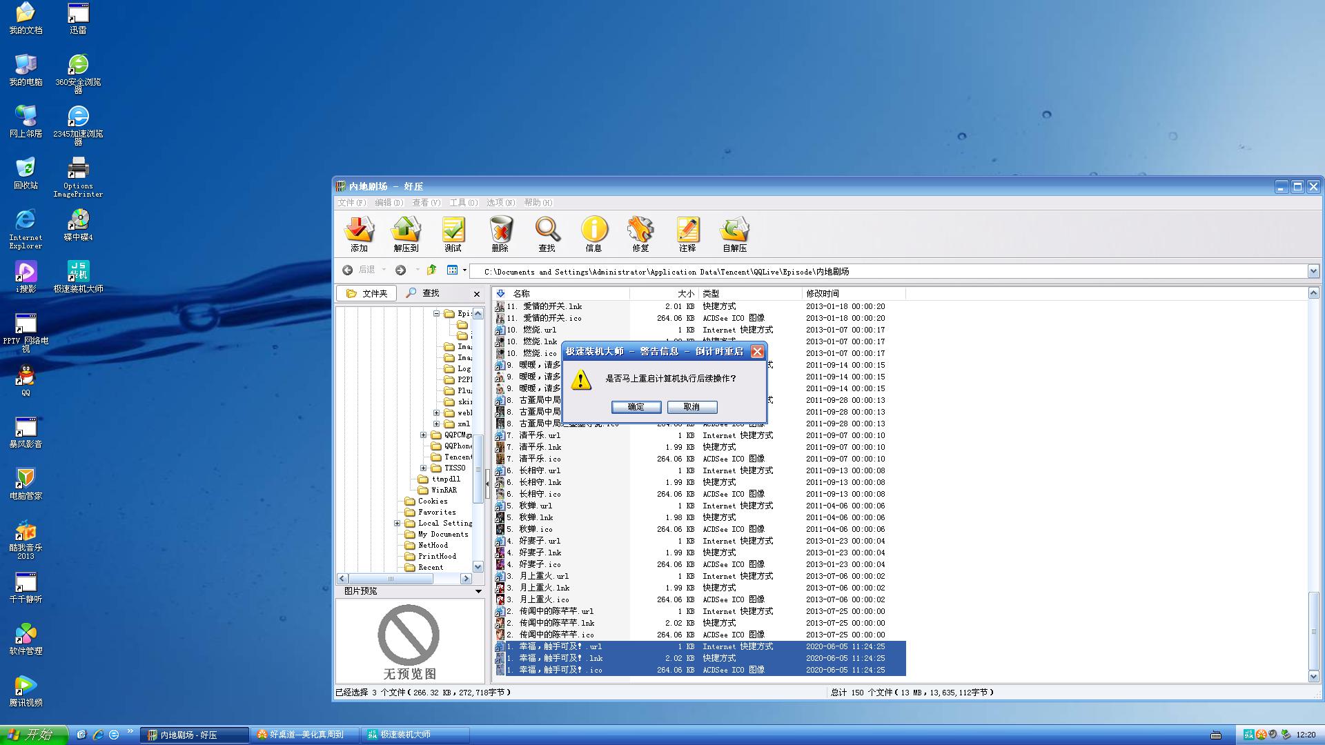1325x745 pixels.
Task: Click the 信息 (Info) toolbar icon
Action: click(593, 233)
